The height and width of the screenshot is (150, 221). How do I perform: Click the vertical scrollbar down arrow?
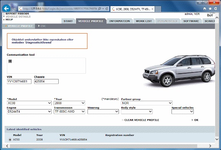pyautogui.click(x=217, y=139)
